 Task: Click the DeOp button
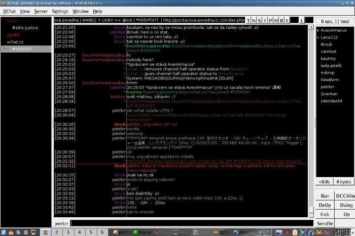[x=325, y=205]
